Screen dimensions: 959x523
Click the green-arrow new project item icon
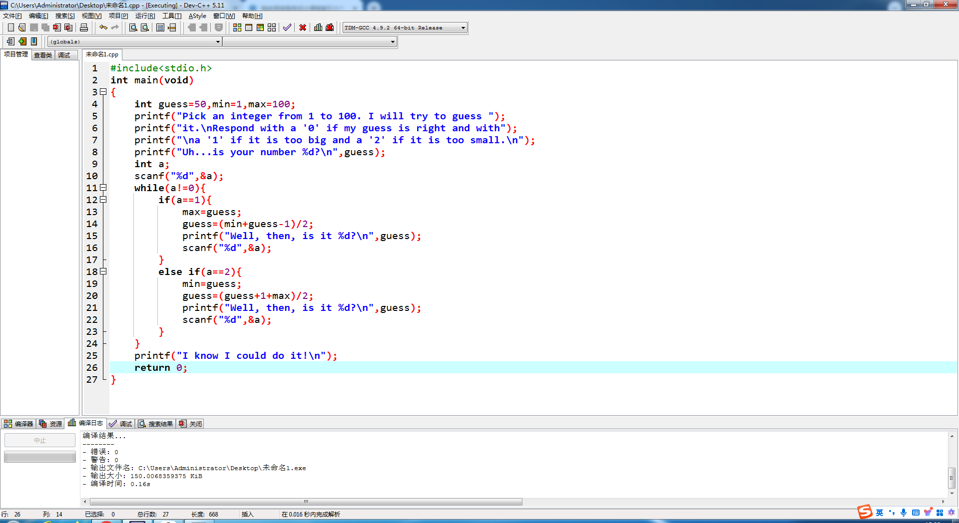click(22, 41)
